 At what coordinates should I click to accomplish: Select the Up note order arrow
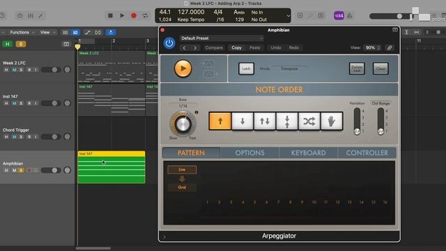coord(220,121)
